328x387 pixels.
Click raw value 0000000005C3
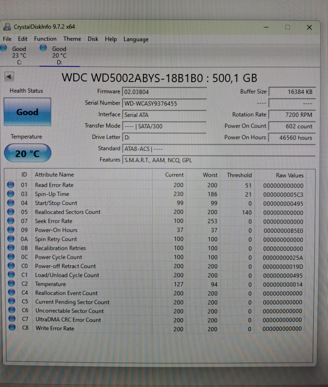(283, 195)
